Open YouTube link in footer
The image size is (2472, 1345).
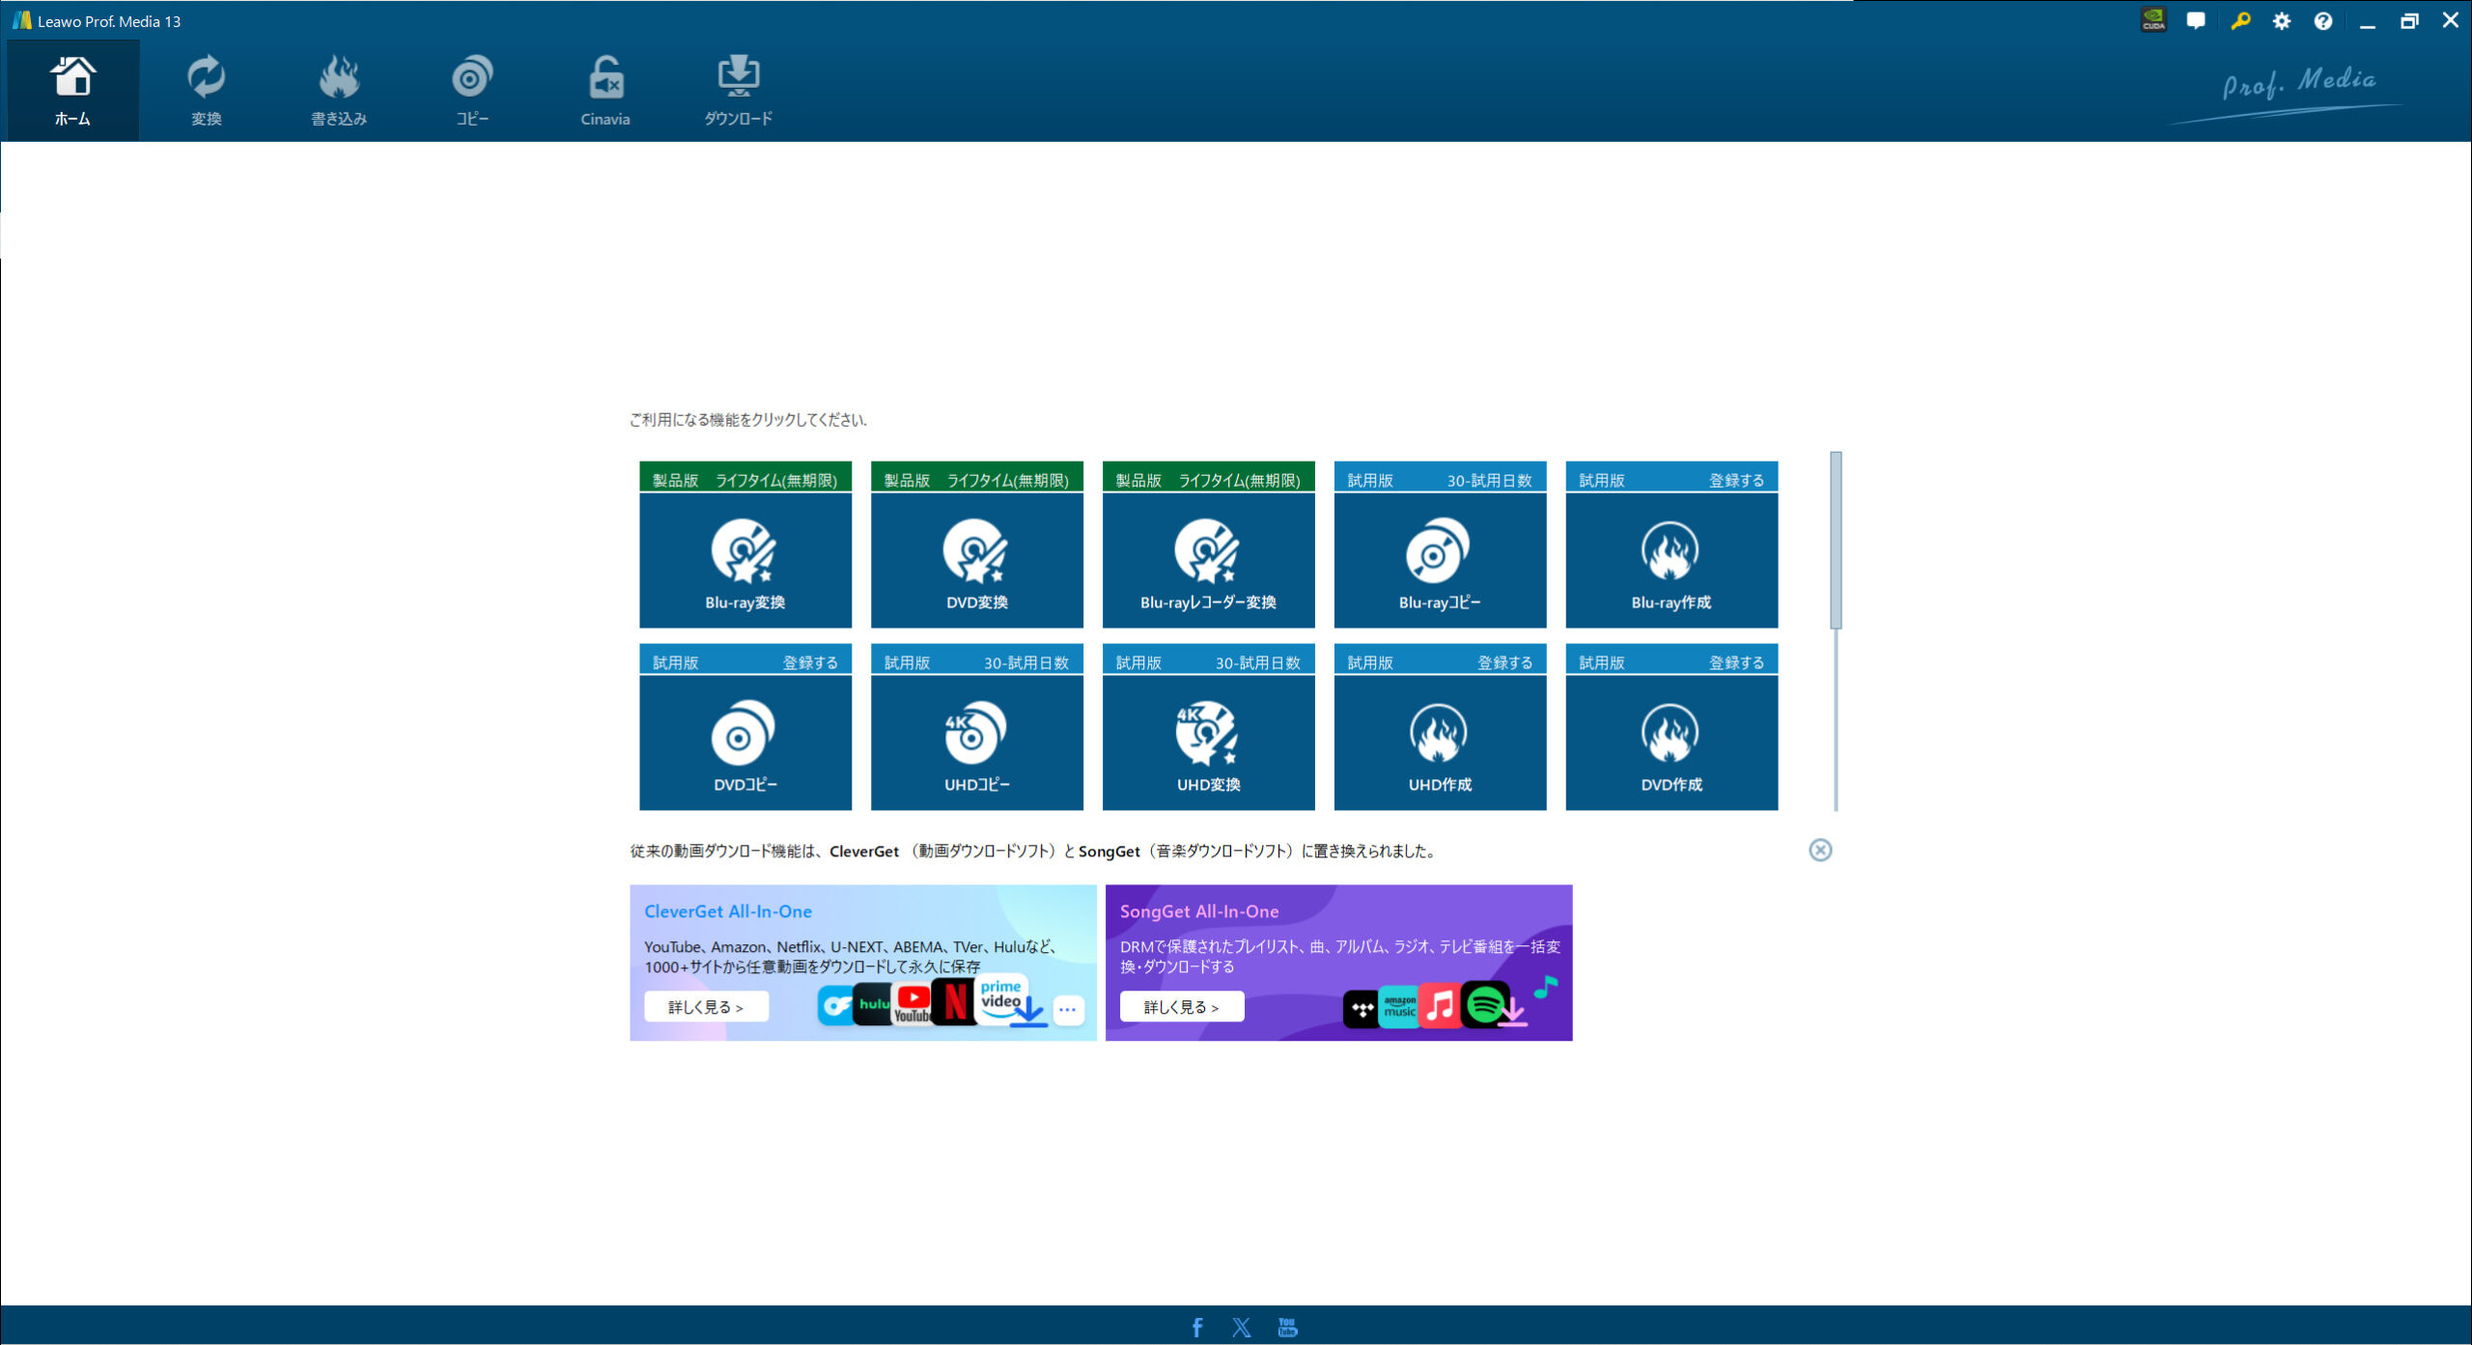(x=1287, y=1328)
